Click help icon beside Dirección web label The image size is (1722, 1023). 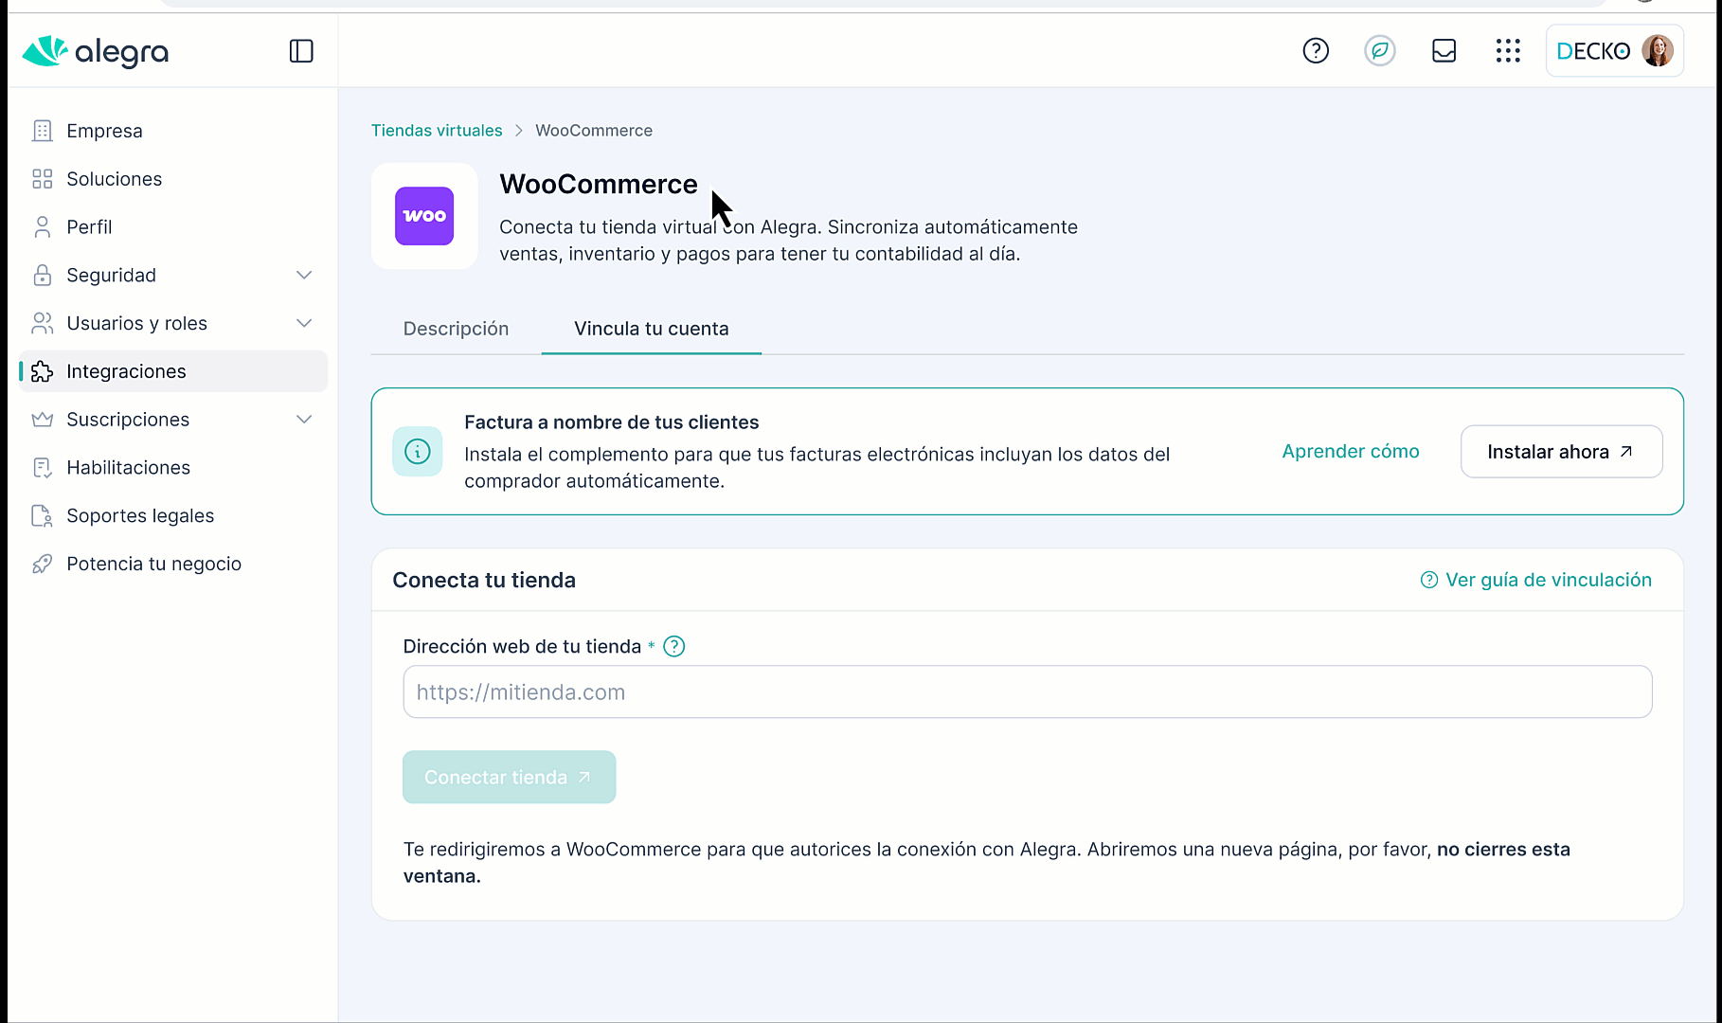[674, 647]
